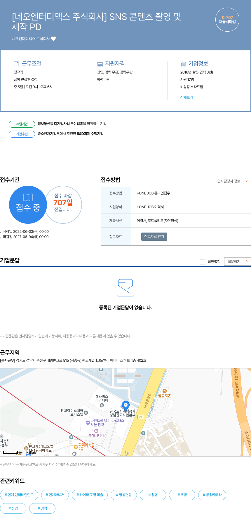Select keyword # 영상편집
The width and height of the screenshot is (251, 514).
tap(124, 495)
